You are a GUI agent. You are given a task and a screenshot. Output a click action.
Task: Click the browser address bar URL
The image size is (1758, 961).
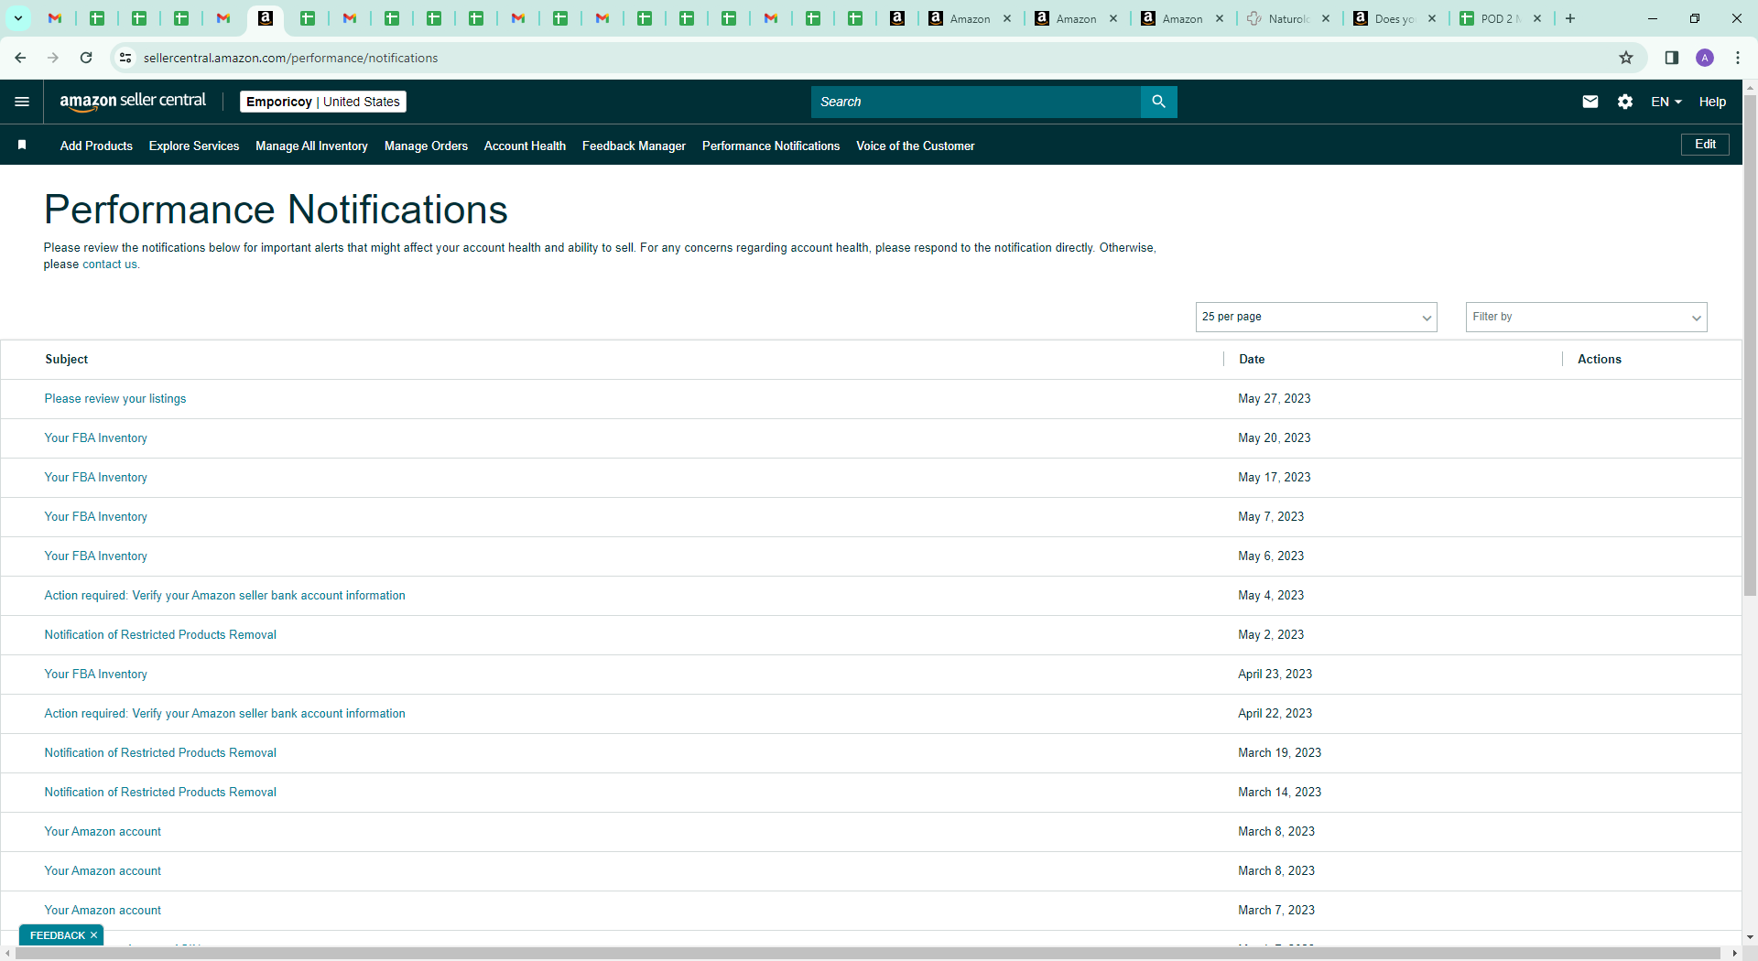[291, 58]
